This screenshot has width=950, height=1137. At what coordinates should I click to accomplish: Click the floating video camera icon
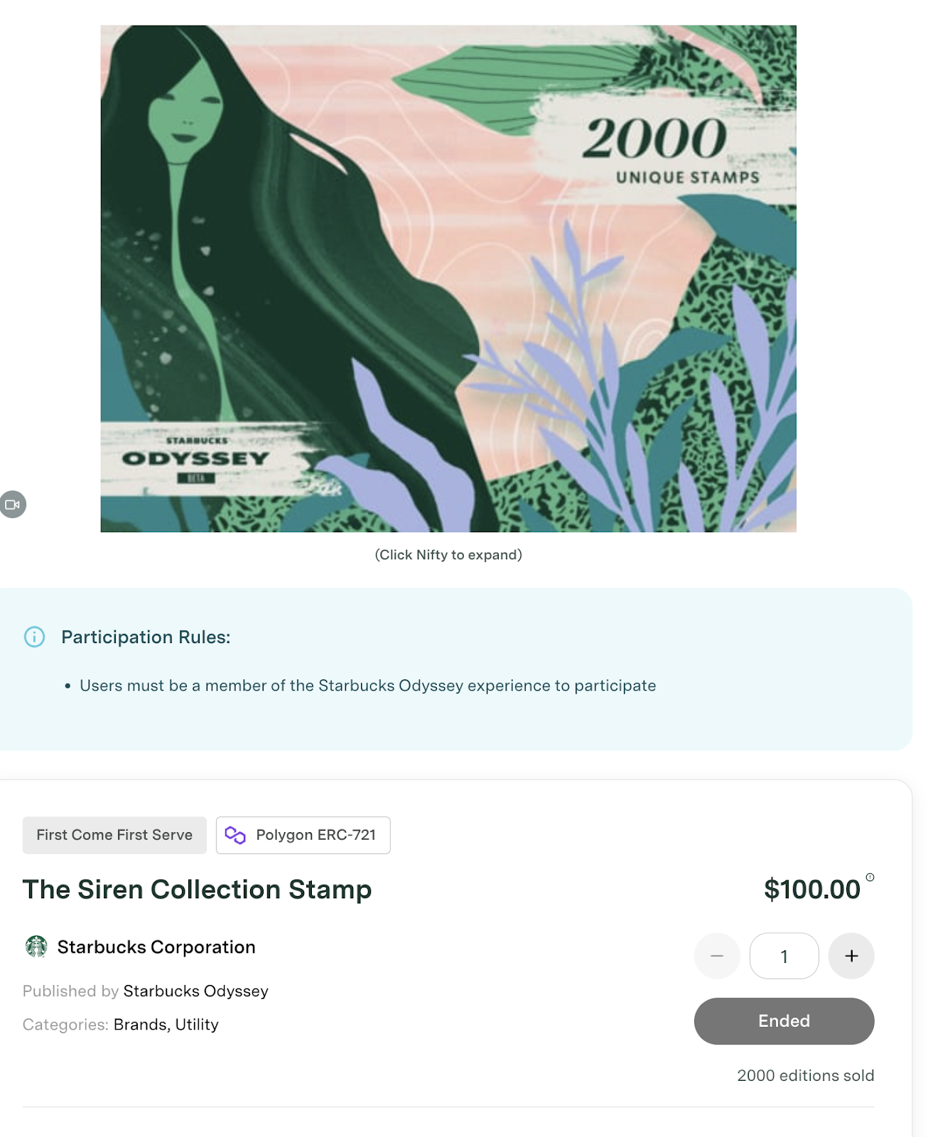13,505
